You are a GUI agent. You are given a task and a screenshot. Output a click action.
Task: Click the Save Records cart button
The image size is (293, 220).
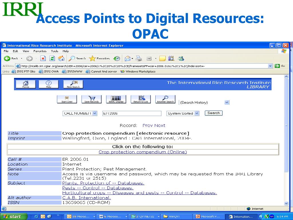tap(92, 99)
